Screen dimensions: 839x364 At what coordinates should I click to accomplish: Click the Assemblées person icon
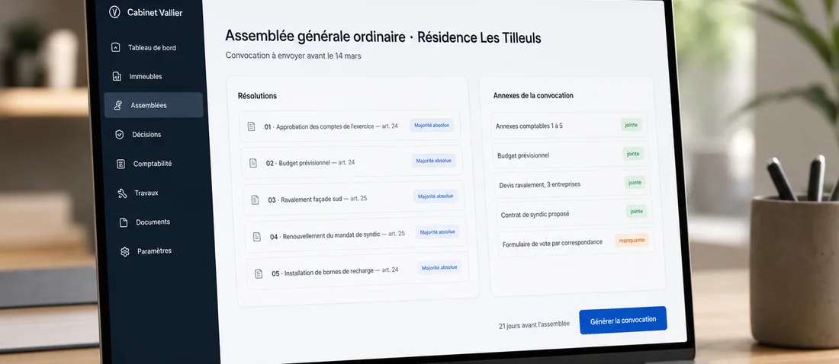tap(118, 105)
